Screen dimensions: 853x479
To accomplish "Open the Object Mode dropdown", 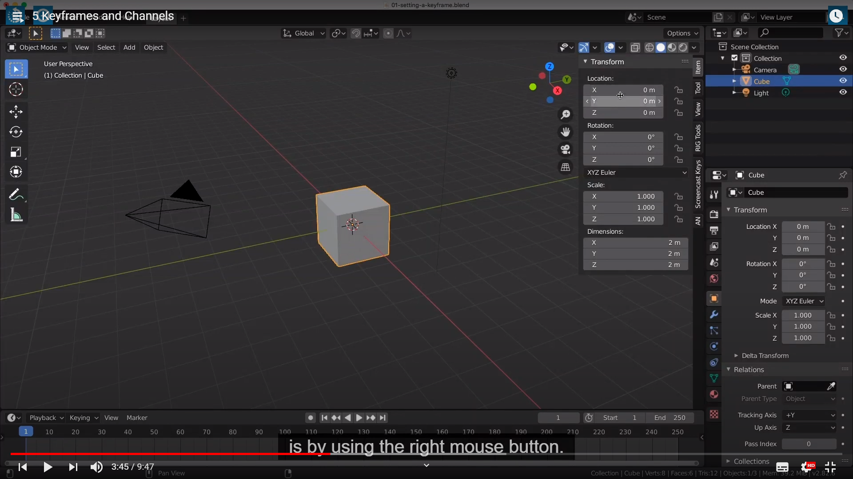I will (x=37, y=47).
